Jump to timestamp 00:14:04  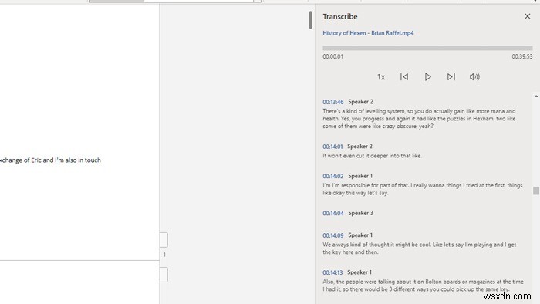(333, 214)
